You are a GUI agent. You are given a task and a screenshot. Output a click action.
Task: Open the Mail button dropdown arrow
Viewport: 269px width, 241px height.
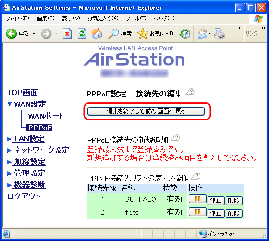point(209,34)
